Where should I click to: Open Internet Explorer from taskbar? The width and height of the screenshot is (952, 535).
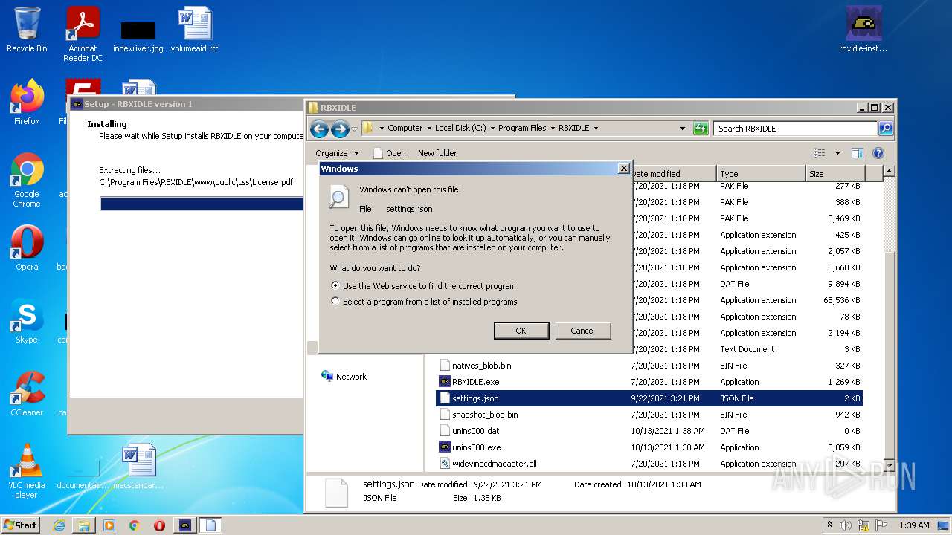point(59,525)
